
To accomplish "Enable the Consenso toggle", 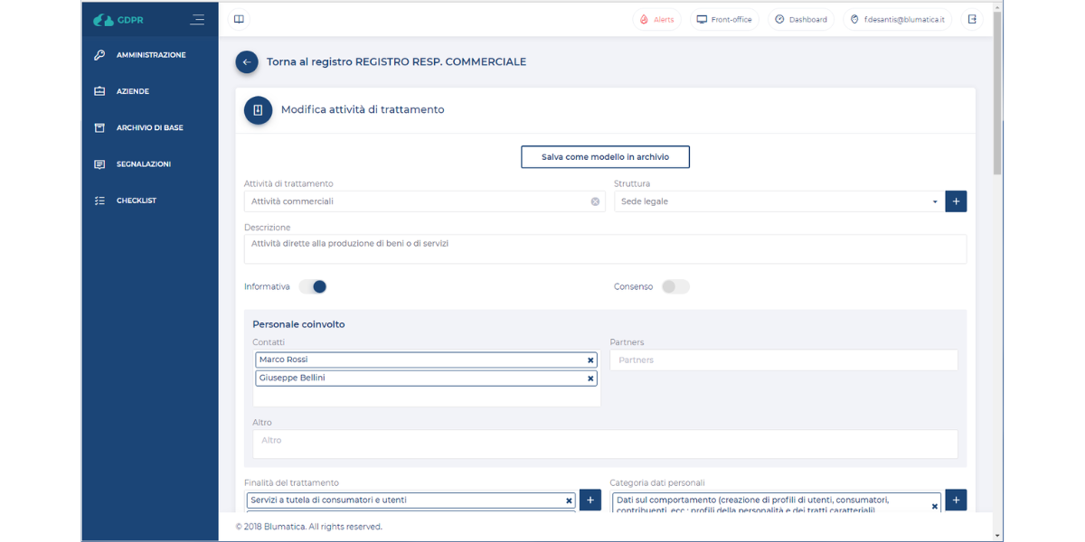I will coord(675,286).
